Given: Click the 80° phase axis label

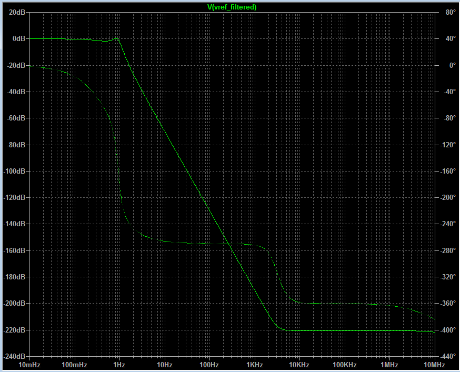Looking at the screenshot, I should tap(451, 12).
